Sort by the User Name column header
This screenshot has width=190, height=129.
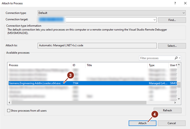tap(173, 65)
